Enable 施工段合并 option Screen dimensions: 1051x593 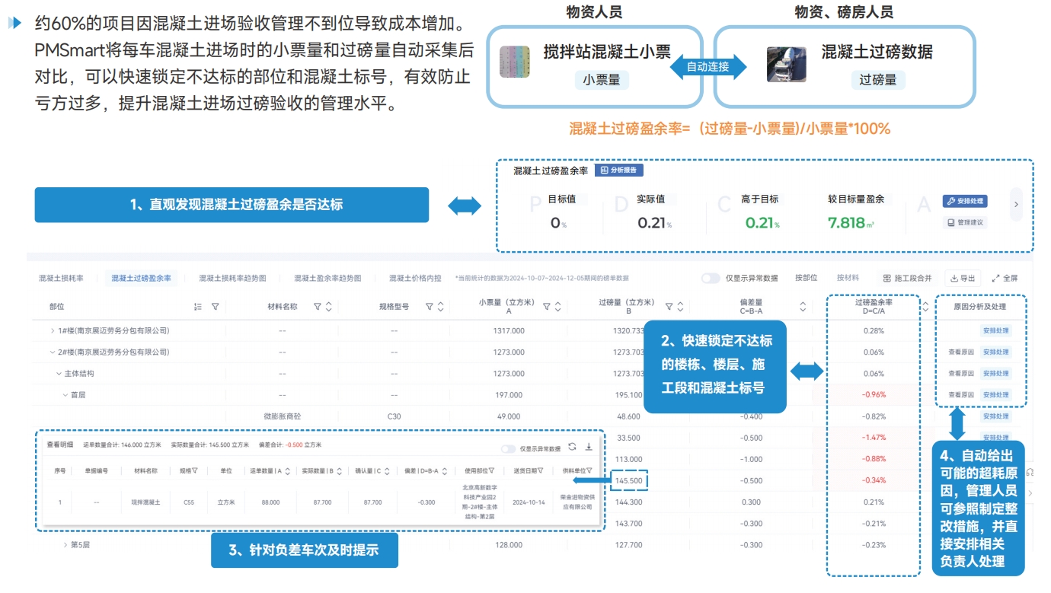[x=907, y=279]
